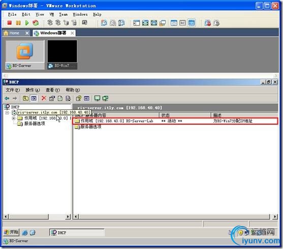The image size is (283, 249).
Task: Click the export list icon
Action: pyautogui.click(x=68, y=98)
